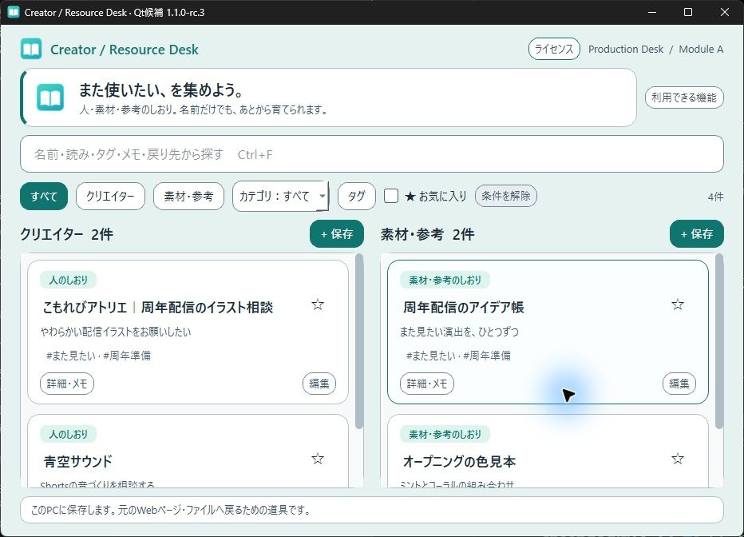Select the 青空サウンド card title

click(x=77, y=462)
